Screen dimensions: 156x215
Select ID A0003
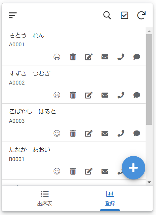click(x=17, y=121)
